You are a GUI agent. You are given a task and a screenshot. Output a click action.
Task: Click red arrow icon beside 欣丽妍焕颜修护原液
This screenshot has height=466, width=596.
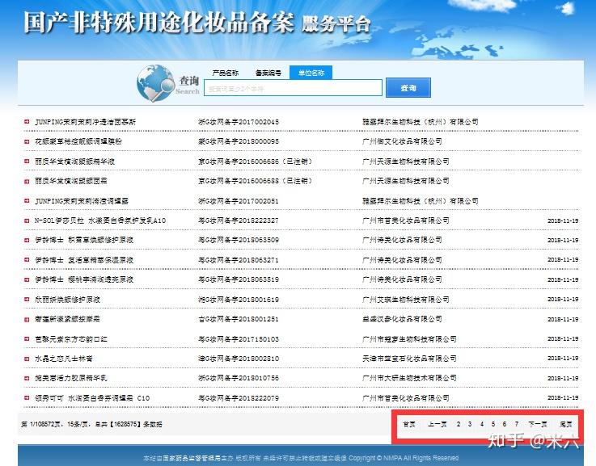[x=27, y=300]
